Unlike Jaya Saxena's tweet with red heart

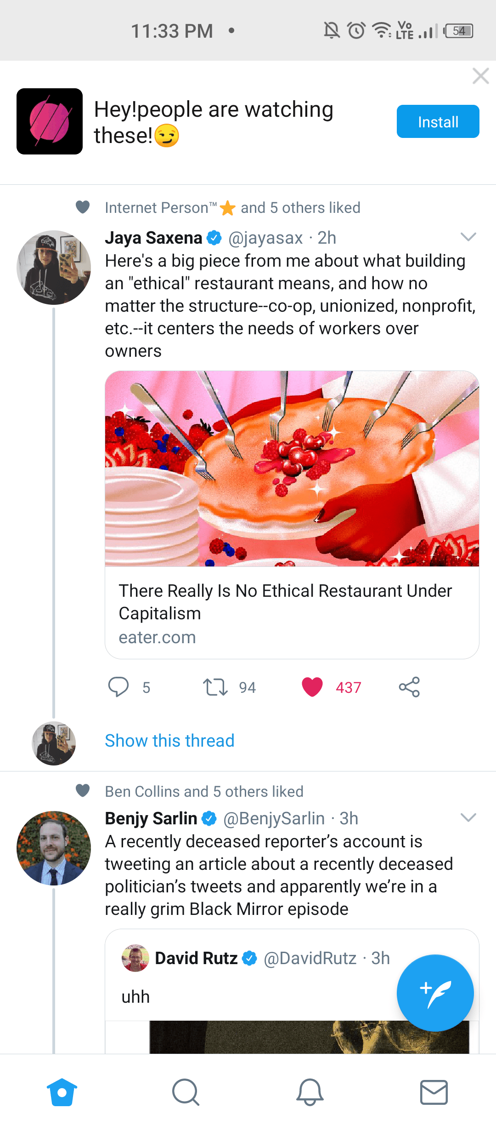(312, 687)
